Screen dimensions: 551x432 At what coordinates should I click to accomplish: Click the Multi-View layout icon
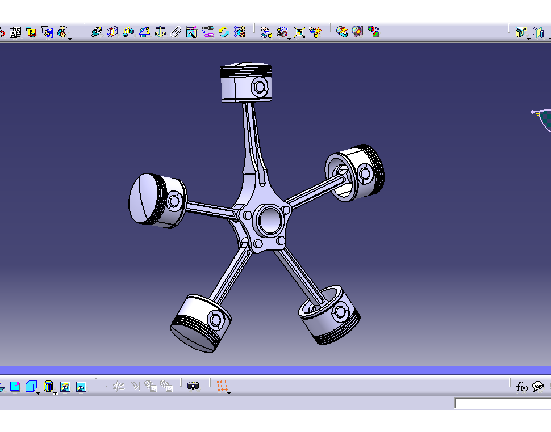point(15,387)
